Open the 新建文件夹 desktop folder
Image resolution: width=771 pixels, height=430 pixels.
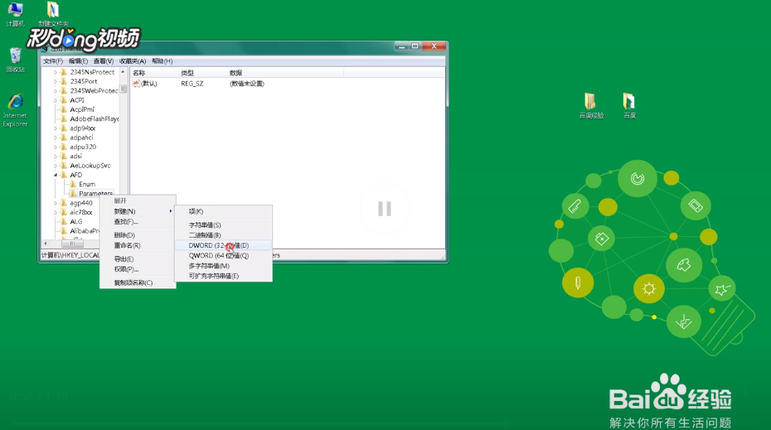pyautogui.click(x=53, y=14)
